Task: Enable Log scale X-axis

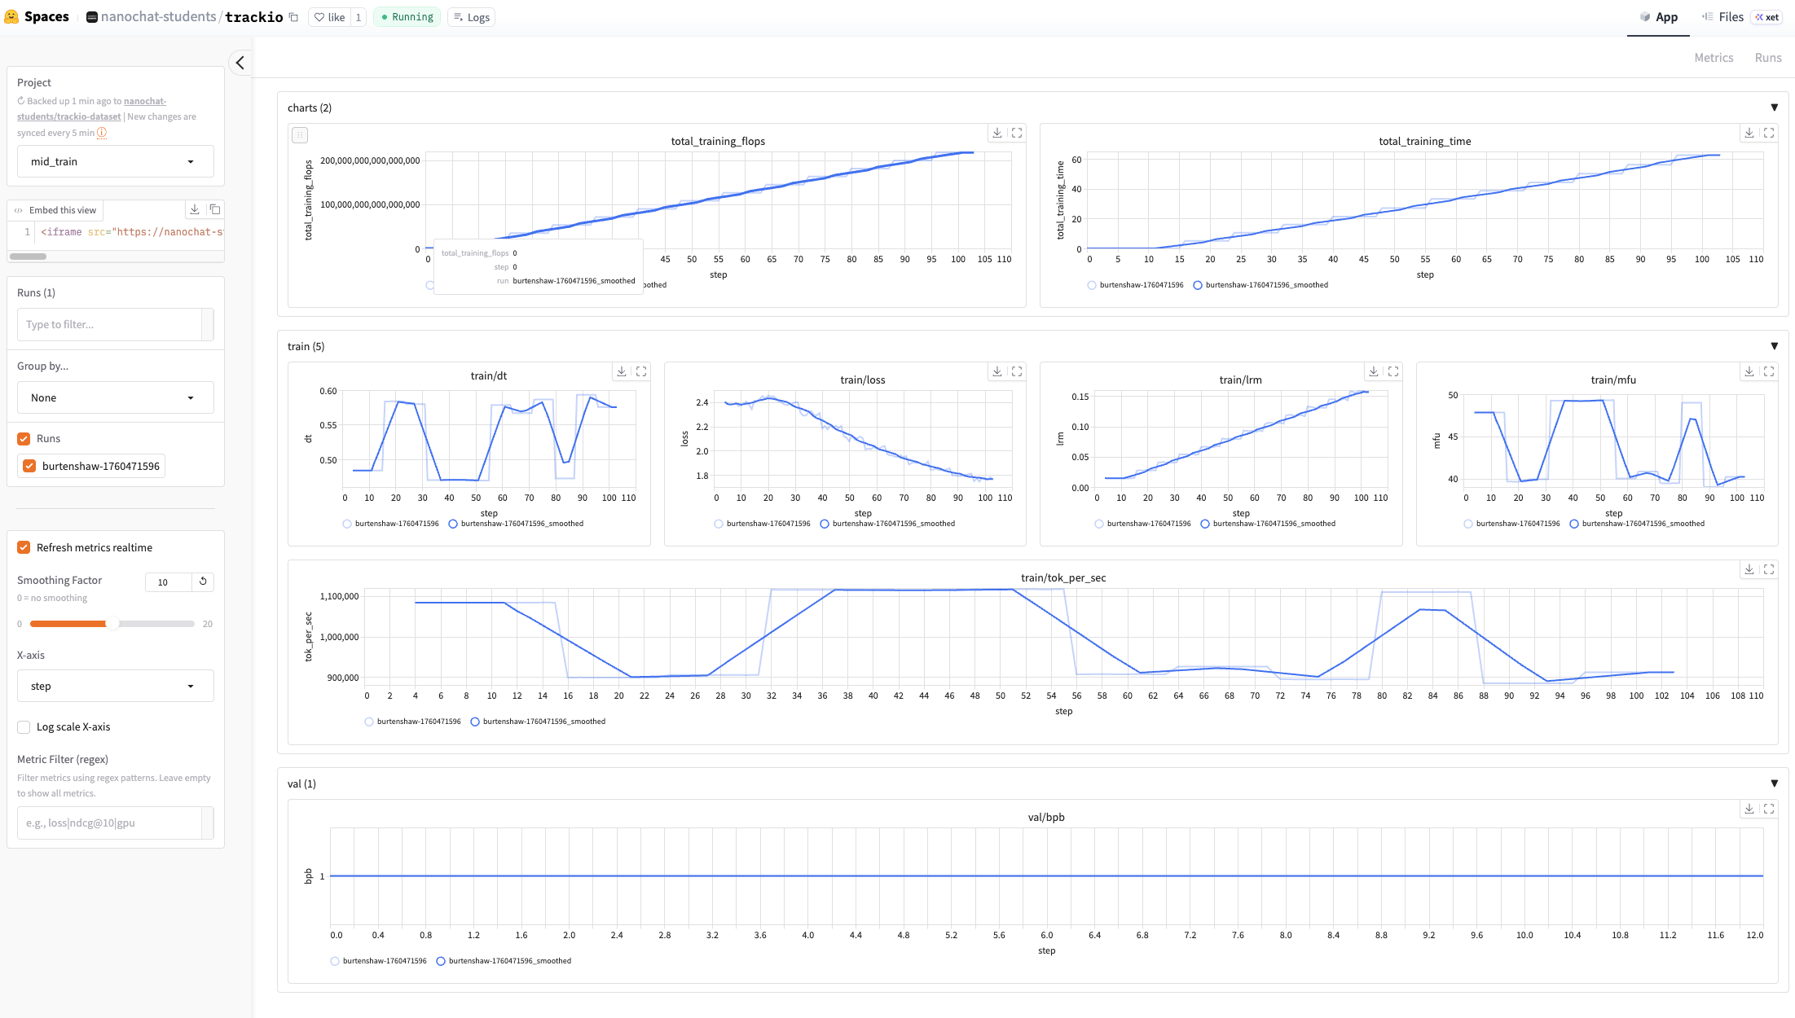Action: click(x=24, y=726)
